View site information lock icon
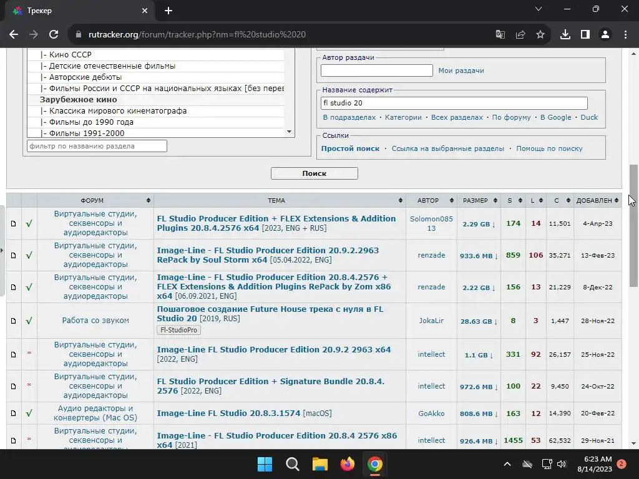 click(x=78, y=35)
